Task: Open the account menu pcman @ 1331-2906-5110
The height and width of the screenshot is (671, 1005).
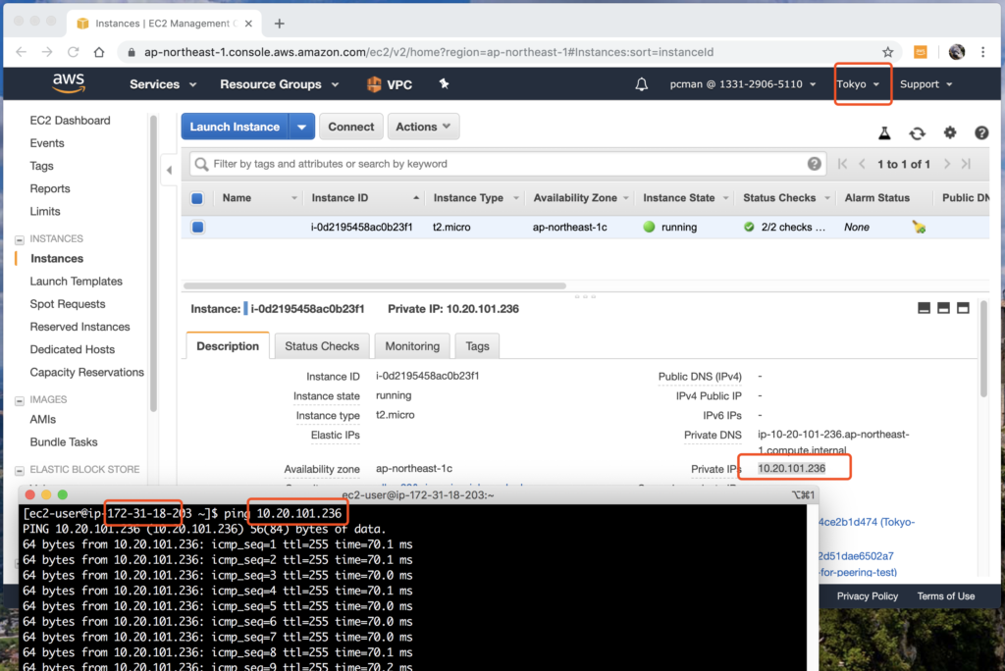Action: coord(743,84)
